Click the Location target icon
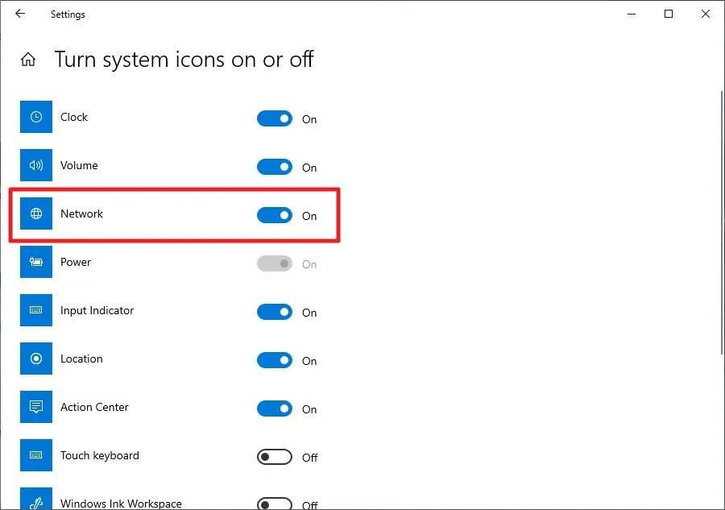This screenshot has width=725, height=510. (x=36, y=359)
